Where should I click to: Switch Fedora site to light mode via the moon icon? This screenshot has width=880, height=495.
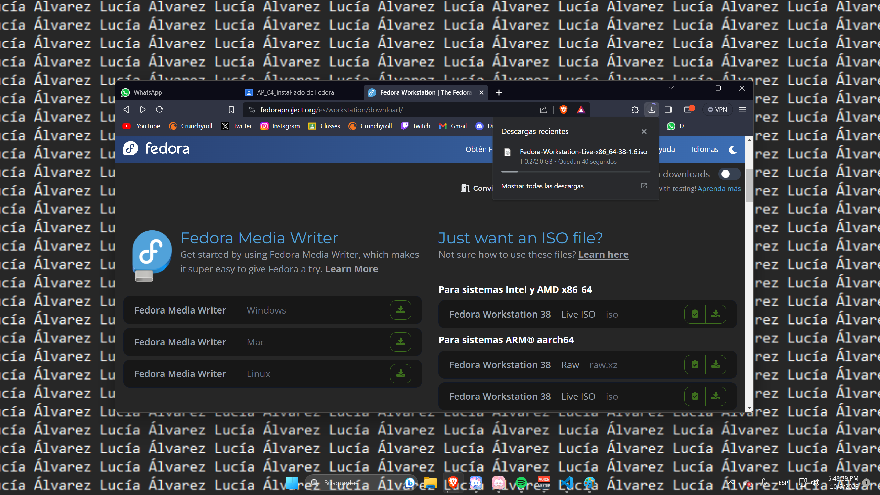733,150
